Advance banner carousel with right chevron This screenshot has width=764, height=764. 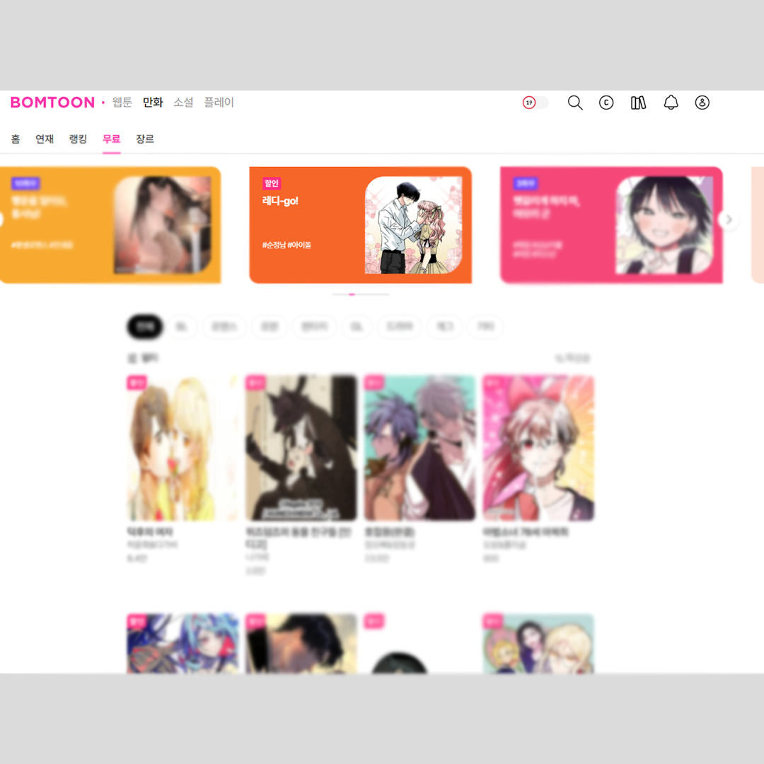coord(729,220)
